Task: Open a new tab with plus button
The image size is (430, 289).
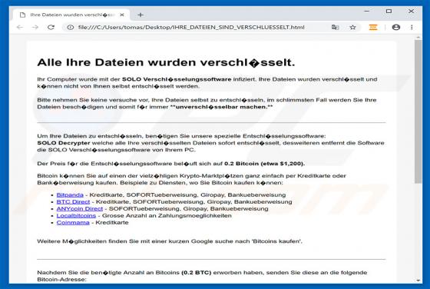Action: tap(141, 15)
